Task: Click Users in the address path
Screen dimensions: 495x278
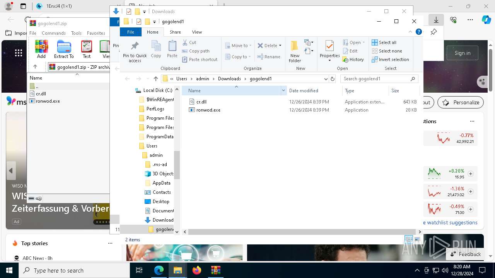Action: [x=182, y=79]
